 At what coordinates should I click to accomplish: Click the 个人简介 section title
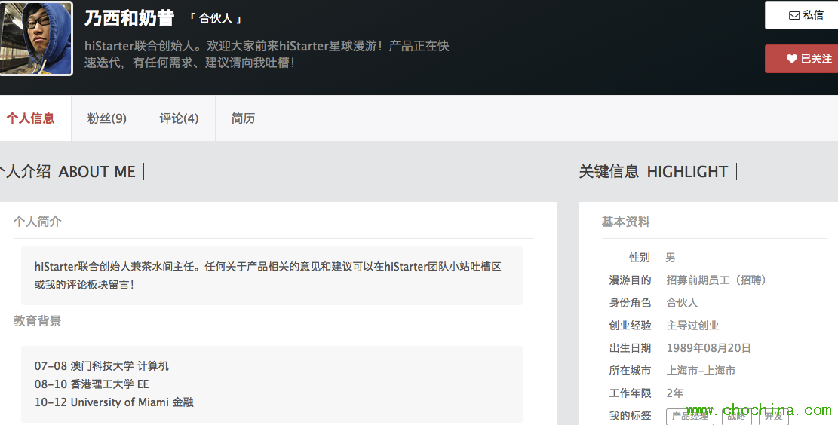tap(38, 221)
